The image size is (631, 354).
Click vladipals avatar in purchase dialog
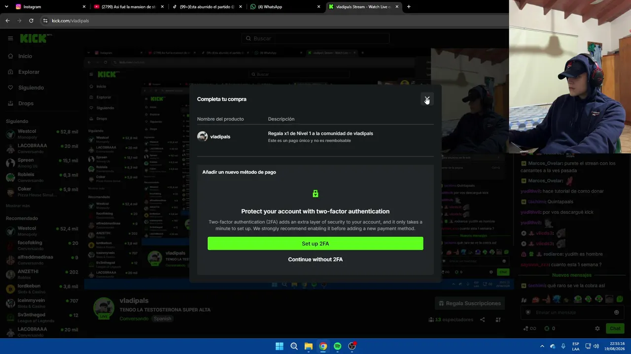pyautogui.click(x=202, y=137)
